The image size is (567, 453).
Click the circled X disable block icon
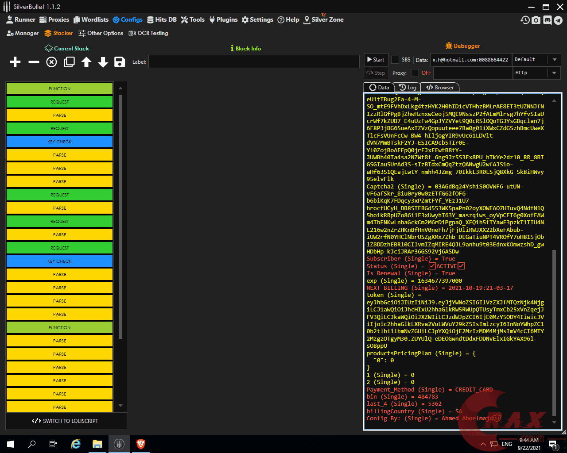52,62
